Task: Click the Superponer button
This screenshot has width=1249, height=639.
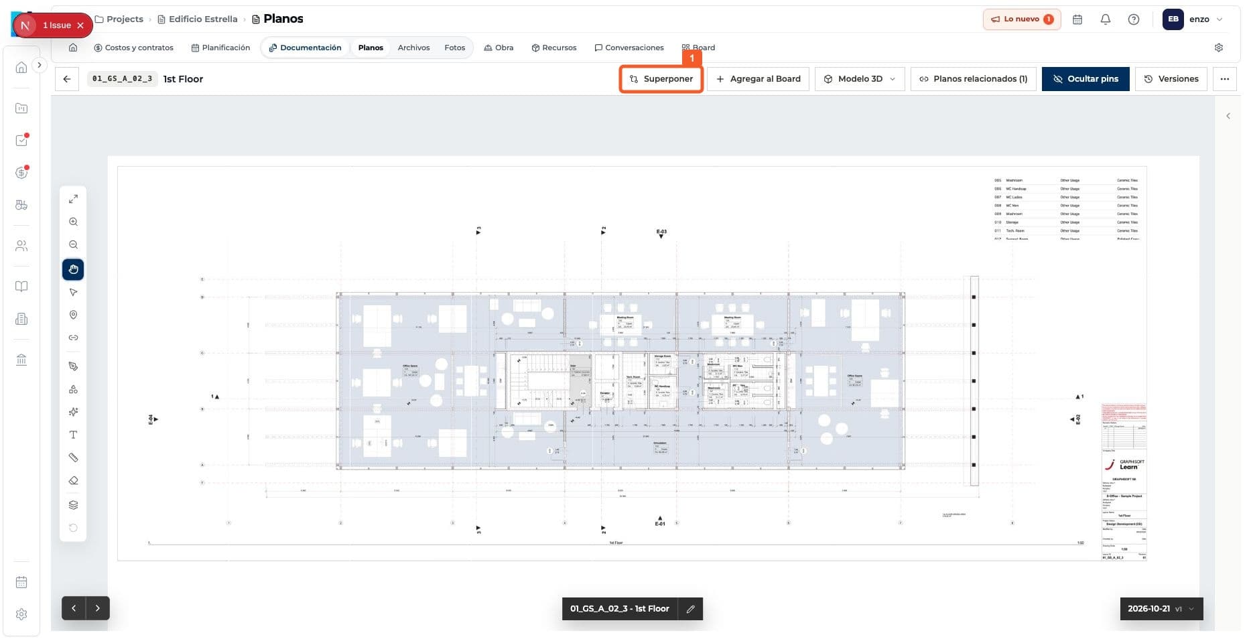Action: [661, 79]
